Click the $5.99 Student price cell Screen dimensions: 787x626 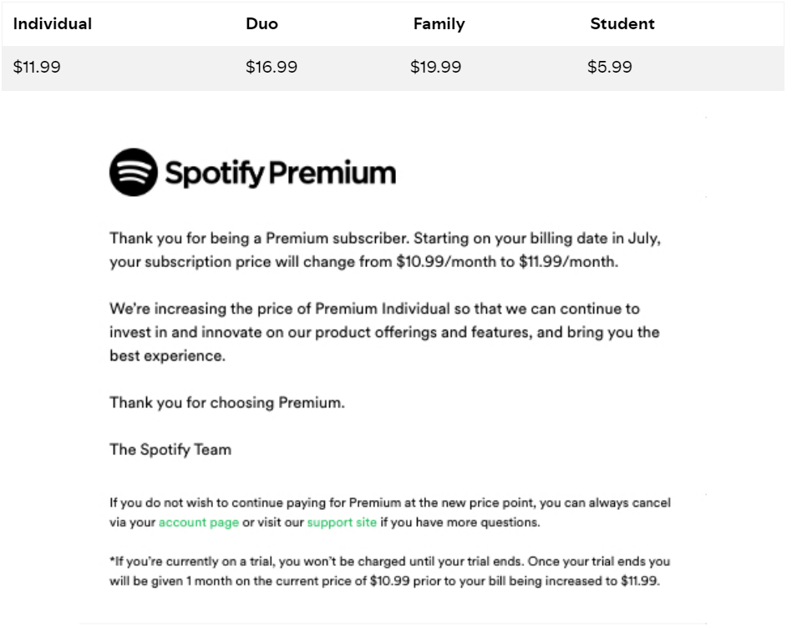tap(610, 67)
